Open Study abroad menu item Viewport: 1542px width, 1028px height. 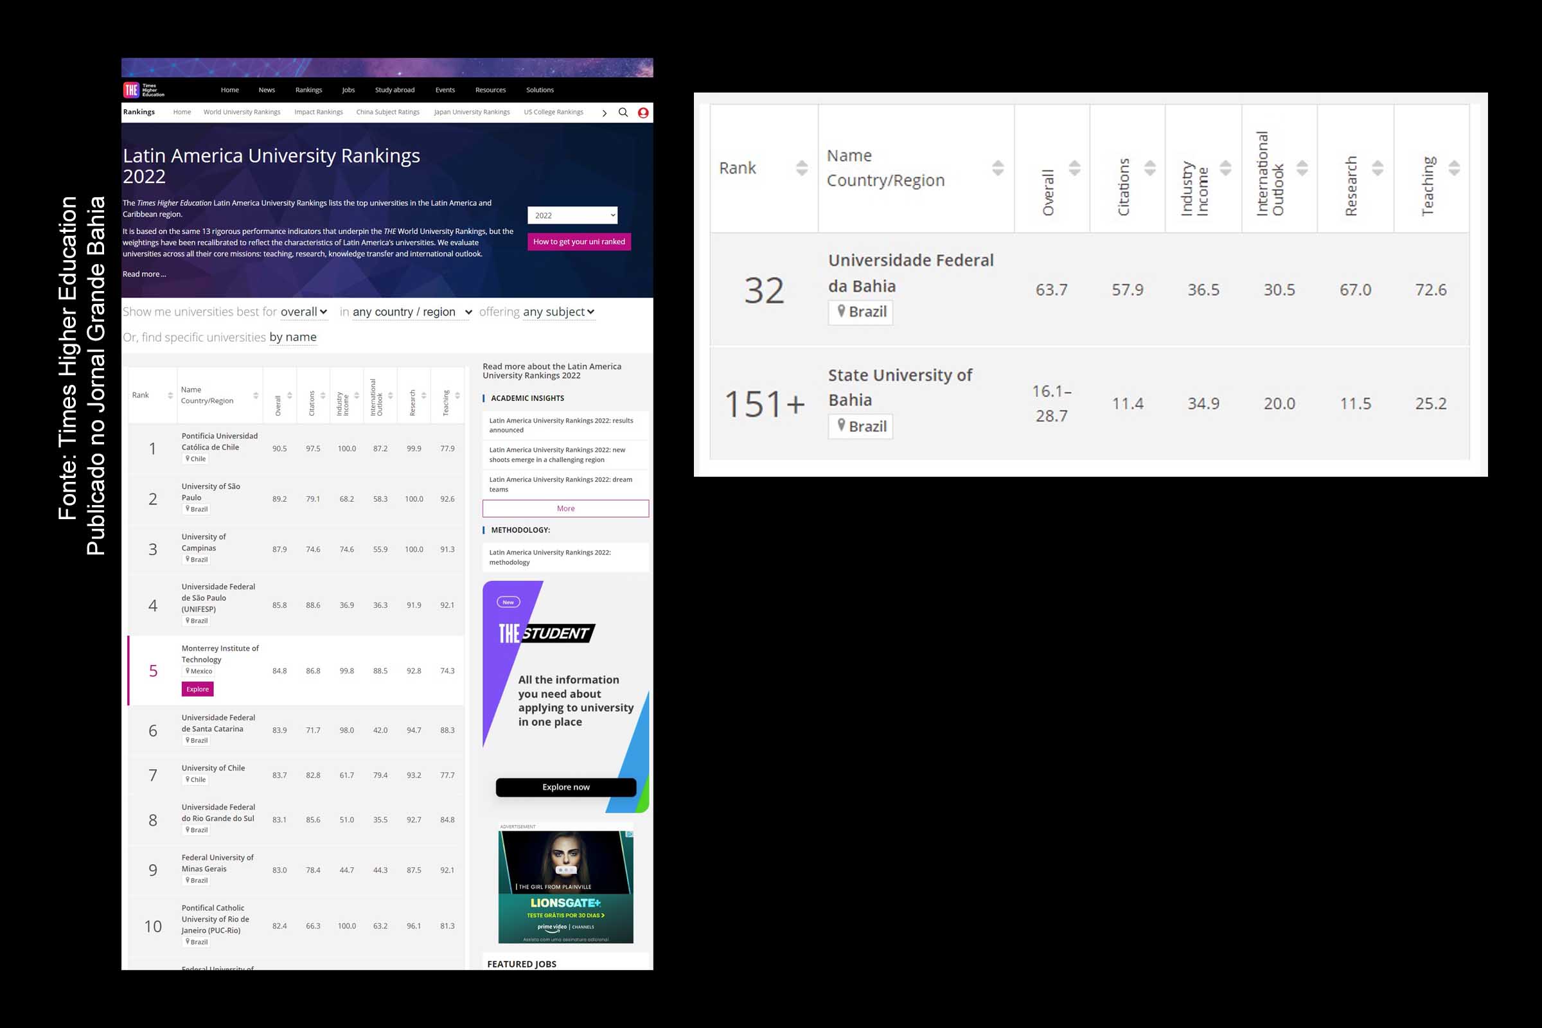[394, 90]
